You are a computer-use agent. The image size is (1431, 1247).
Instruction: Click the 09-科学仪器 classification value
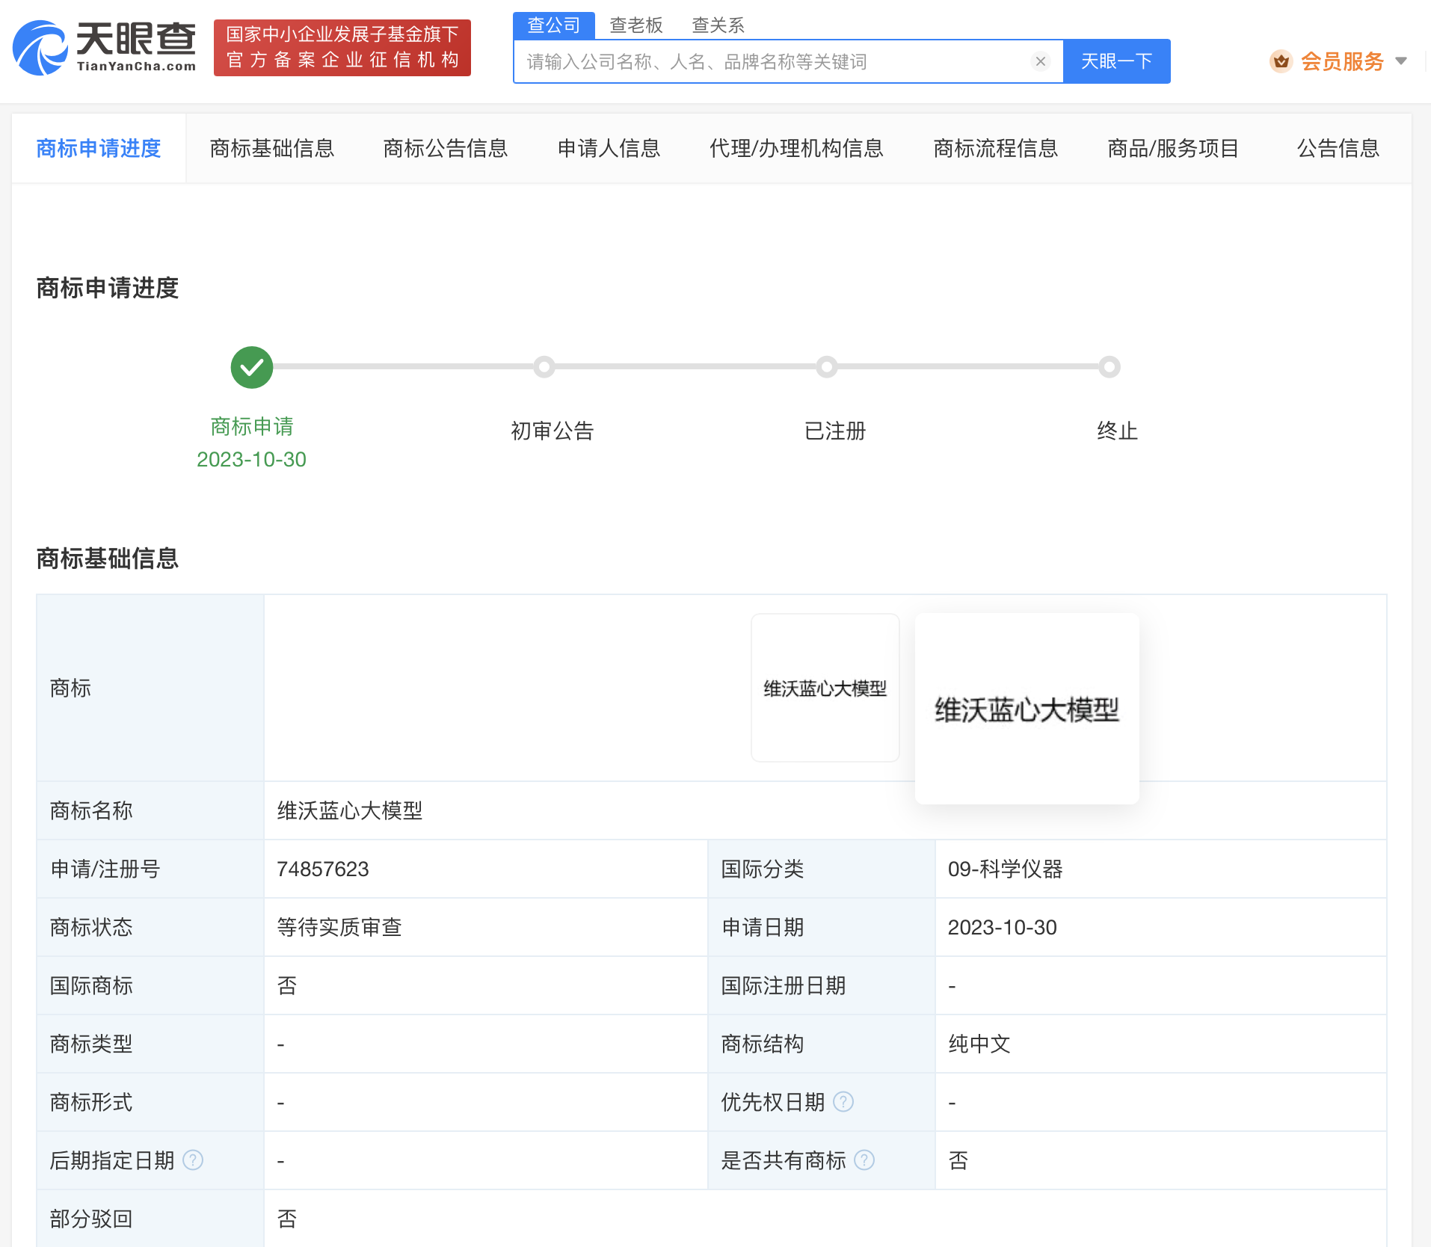pos(1005,869)
